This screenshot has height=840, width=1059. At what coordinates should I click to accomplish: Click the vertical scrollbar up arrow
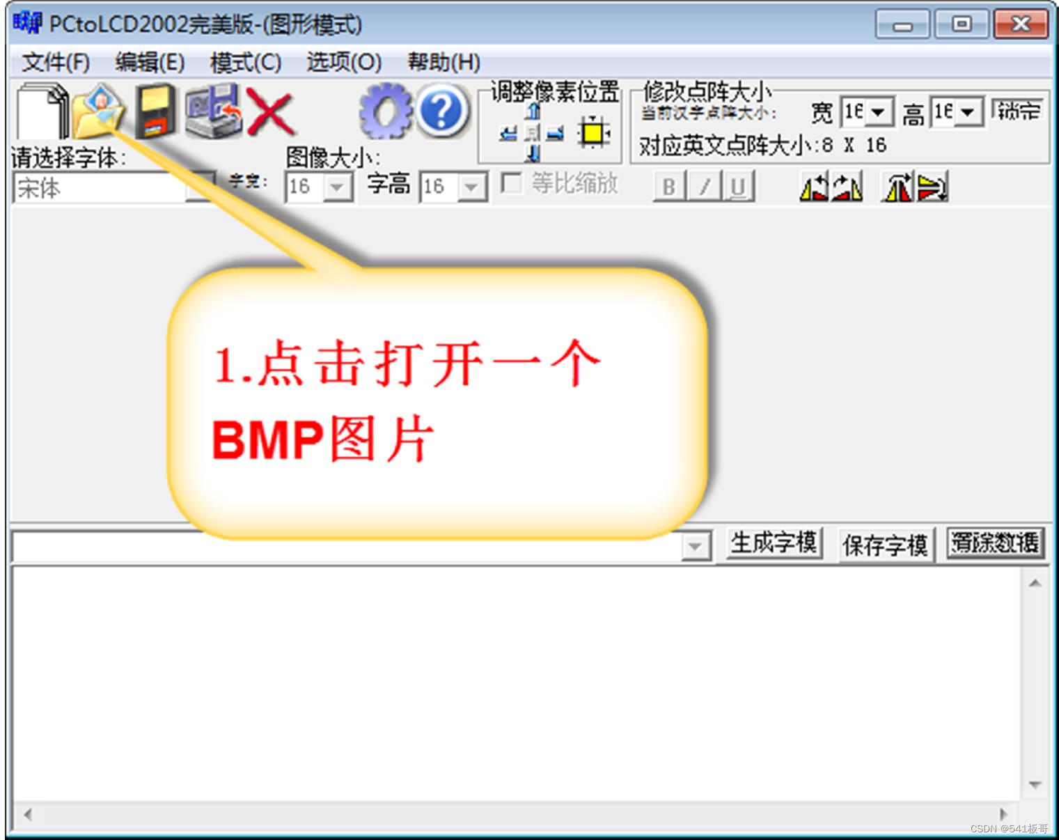point(1035,583)
